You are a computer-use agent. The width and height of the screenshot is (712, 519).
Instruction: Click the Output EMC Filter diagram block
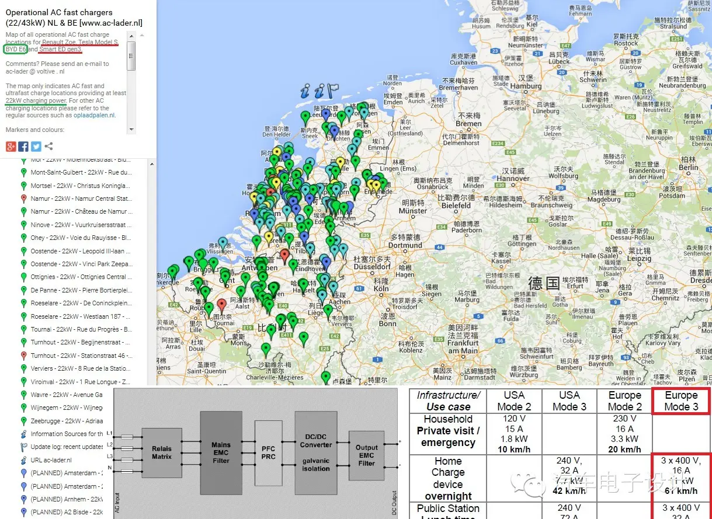tap(367, 455)
